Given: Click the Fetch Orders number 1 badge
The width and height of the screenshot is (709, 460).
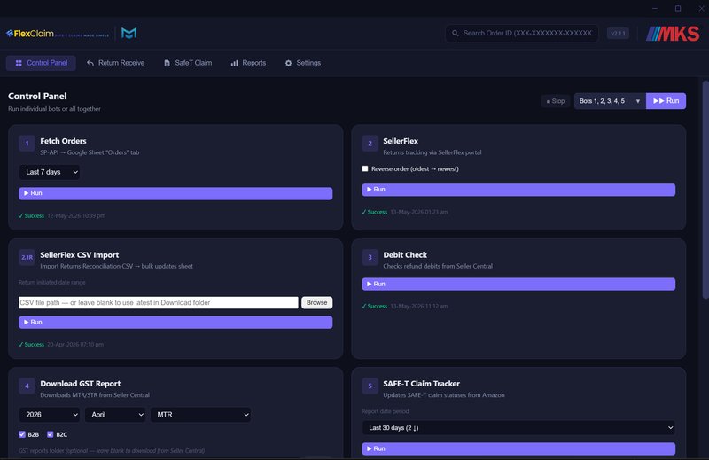Looking at the screenshot, I should 27,144.
